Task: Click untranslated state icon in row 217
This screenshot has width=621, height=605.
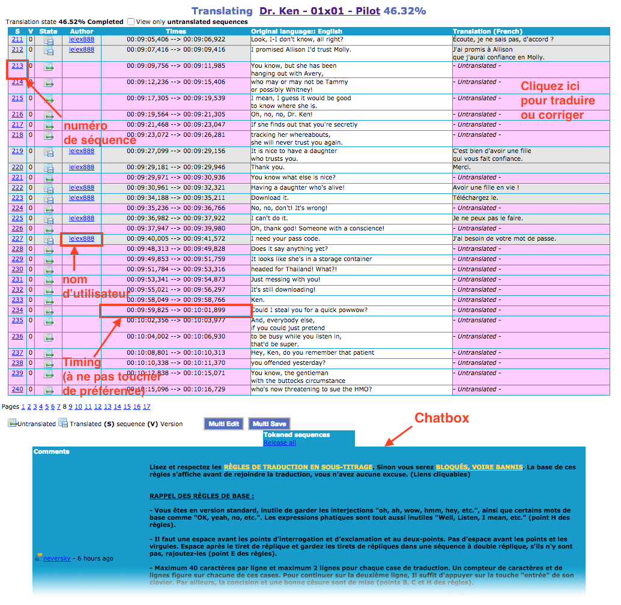Action: pyautogui.click(x=48, y=125)
